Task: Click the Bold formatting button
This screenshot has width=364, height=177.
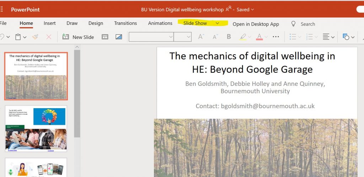Action: (x=229, y=37)
